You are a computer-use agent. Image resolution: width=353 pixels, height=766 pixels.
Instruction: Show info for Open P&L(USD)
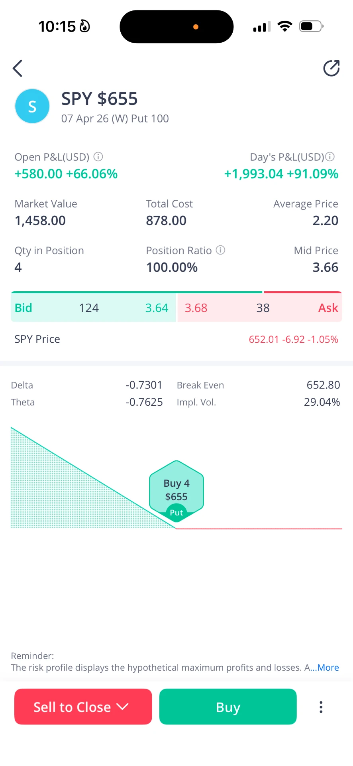click(x=98, y=157)
